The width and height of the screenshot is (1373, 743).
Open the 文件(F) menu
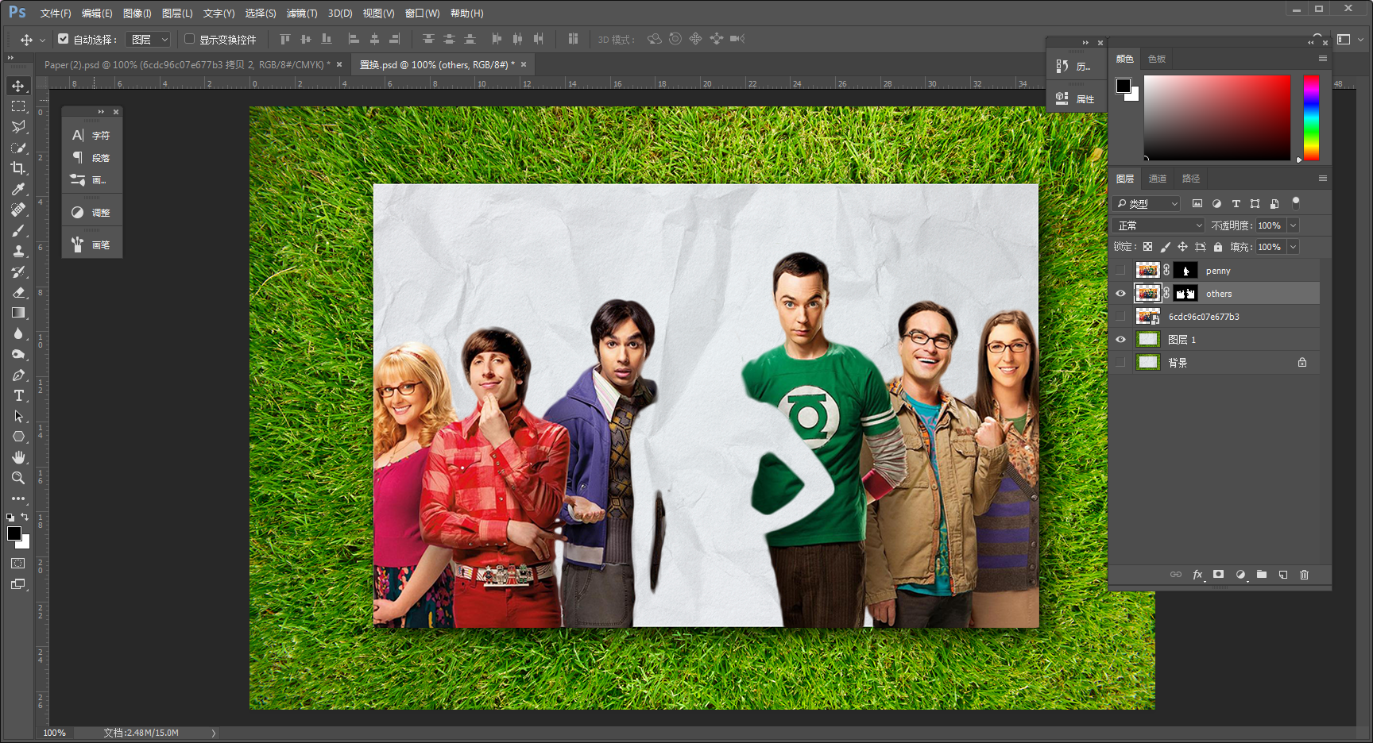pyautogui.click(x=56, y=13)
